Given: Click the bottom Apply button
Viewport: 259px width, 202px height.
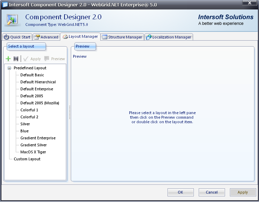Looking at the screenshot, I should coord(243,192).
